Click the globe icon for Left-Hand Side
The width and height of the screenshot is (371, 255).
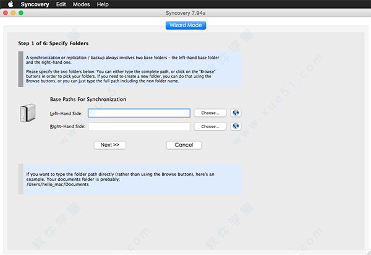(x=235, y=113)
